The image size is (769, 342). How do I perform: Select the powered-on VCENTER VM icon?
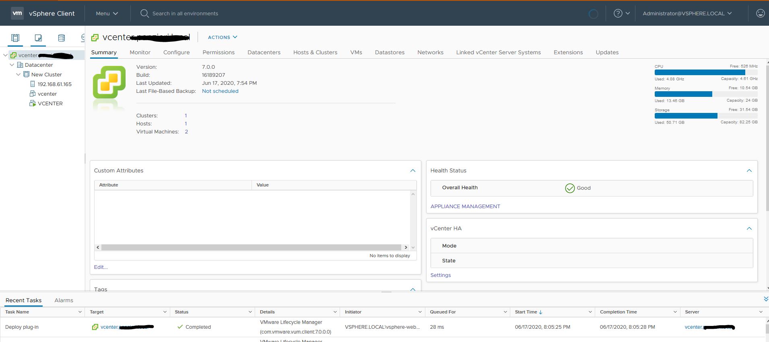33,103
